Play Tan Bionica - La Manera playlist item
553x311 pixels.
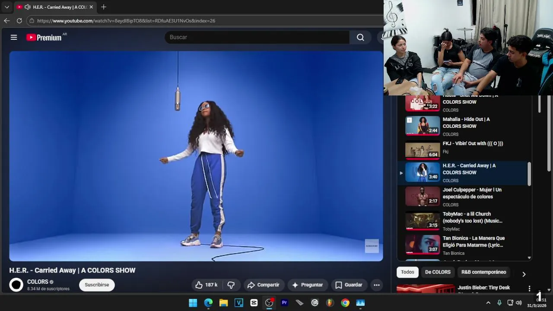tap(462, 245)
